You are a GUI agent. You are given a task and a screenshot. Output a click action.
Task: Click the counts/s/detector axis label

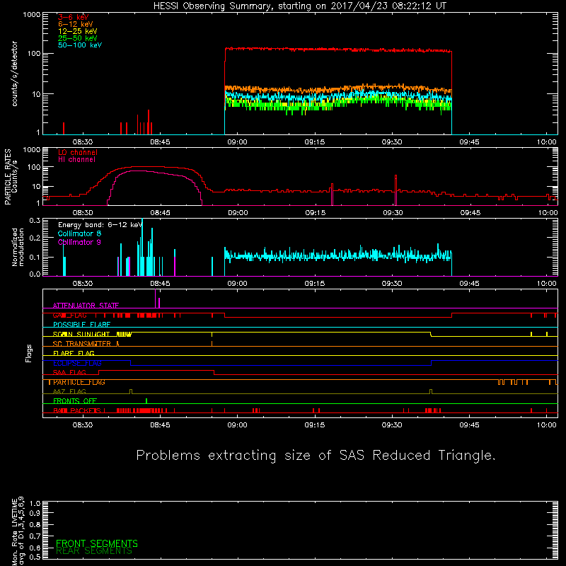point(14,74)
